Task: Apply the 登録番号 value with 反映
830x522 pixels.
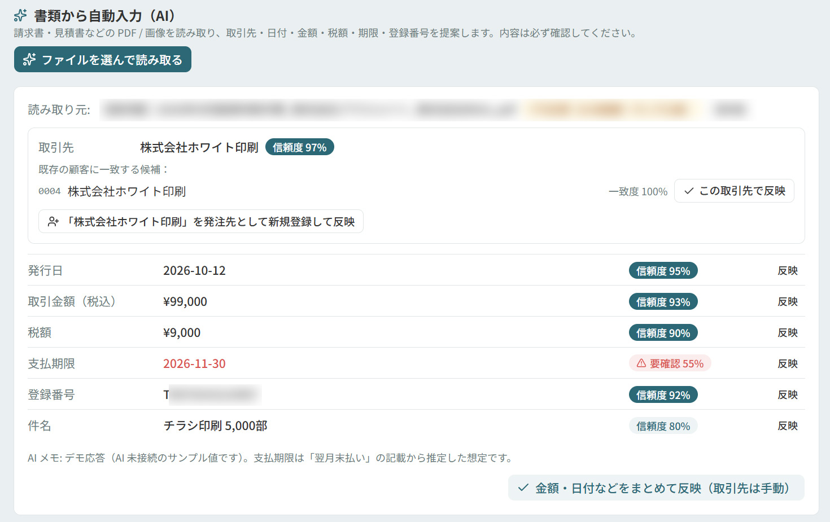Action: tap(787, 395)
